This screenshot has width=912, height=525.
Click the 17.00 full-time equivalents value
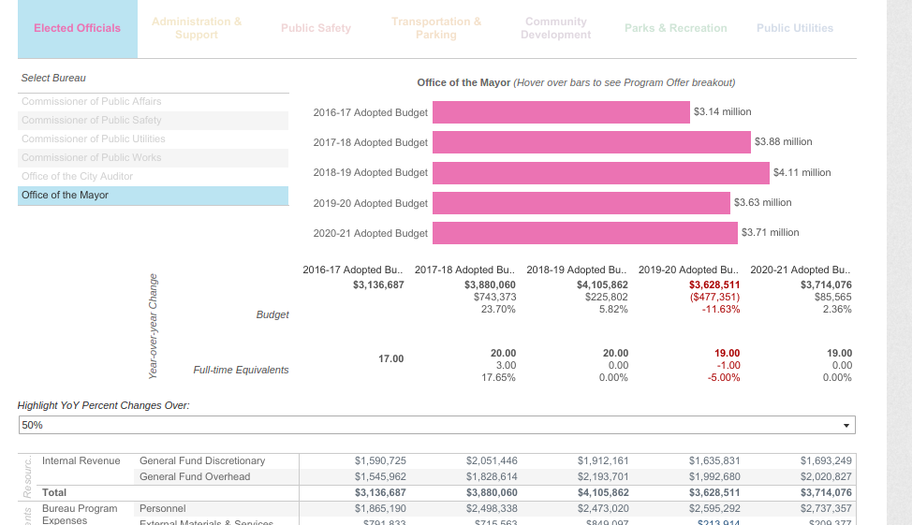click(390, 358)
